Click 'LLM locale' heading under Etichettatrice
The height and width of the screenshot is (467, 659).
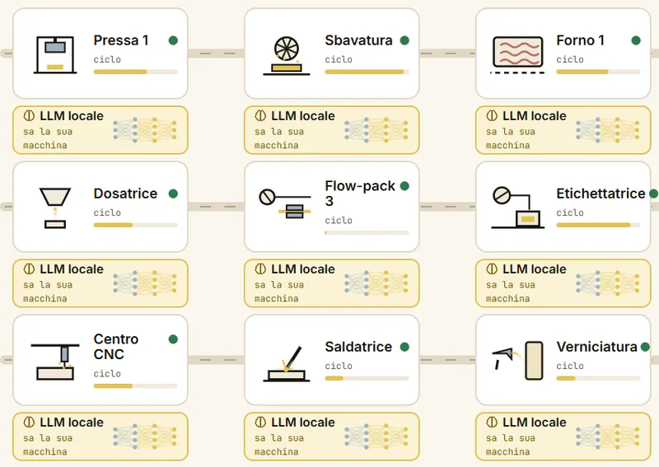coord(535,269)
